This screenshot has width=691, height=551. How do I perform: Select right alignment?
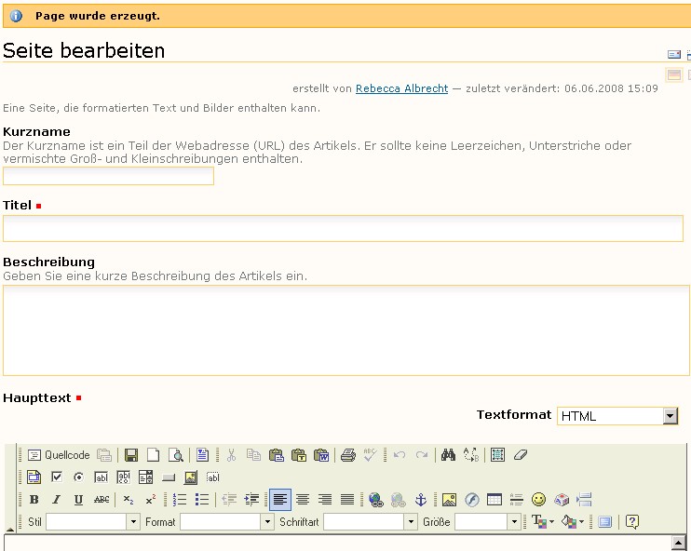(325, 500)
